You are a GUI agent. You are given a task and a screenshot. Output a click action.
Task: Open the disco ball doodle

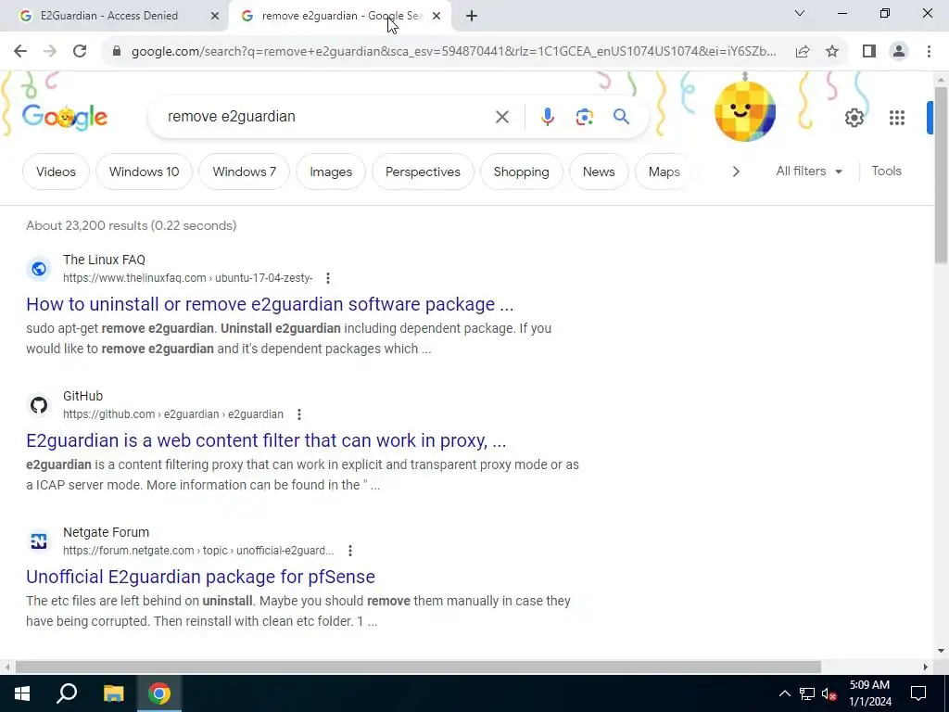pyautogui.click(x=745, y=110)
